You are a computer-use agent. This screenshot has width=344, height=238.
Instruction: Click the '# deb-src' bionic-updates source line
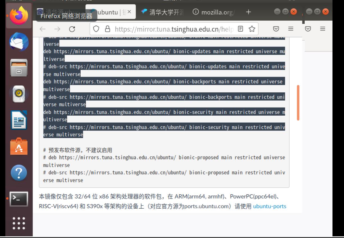tap(164, 70)
